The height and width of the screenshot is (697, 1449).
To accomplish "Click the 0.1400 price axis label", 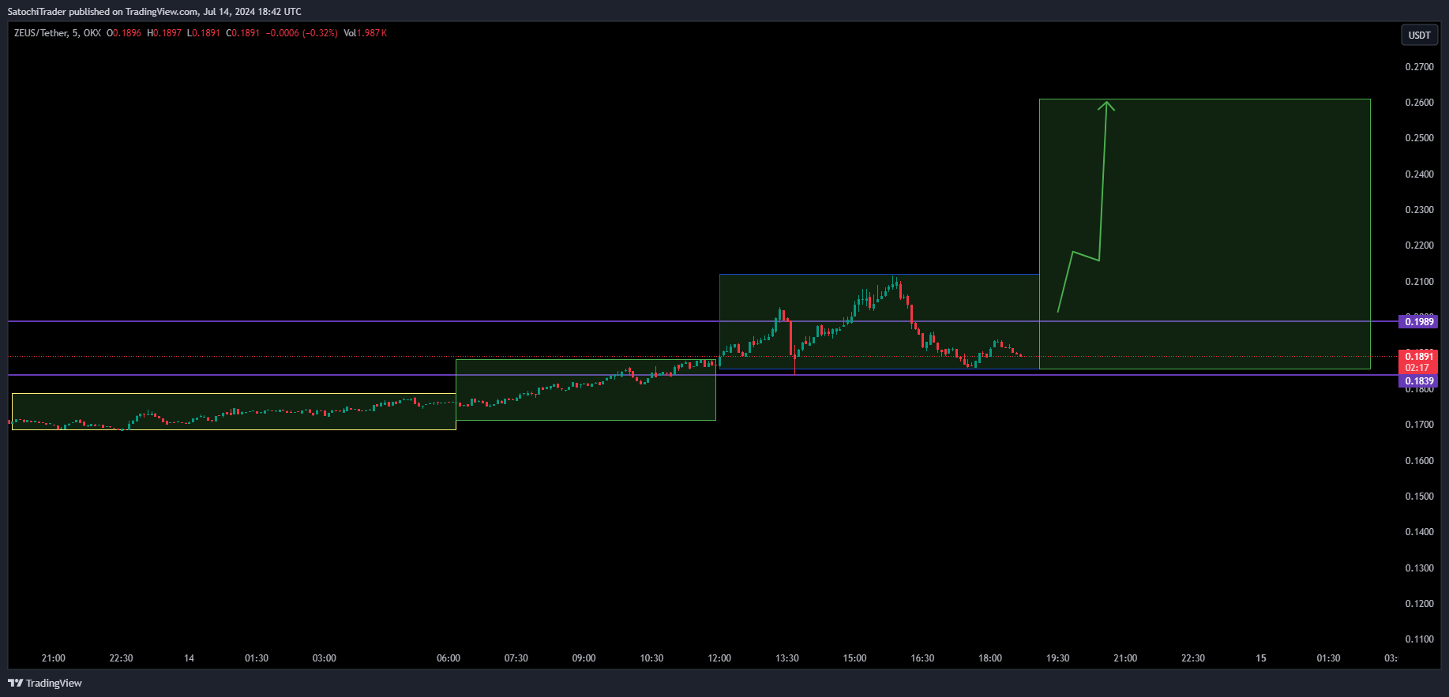I will (x=1419, y=532).
